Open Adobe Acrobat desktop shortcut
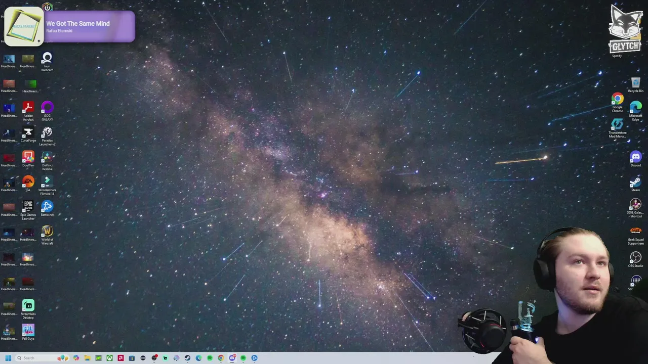This screenshot has height=364, width=648. (28, 111)
